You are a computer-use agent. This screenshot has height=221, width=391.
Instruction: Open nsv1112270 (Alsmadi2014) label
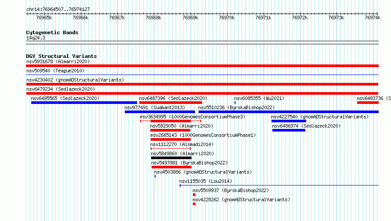(x=182, y=144)
